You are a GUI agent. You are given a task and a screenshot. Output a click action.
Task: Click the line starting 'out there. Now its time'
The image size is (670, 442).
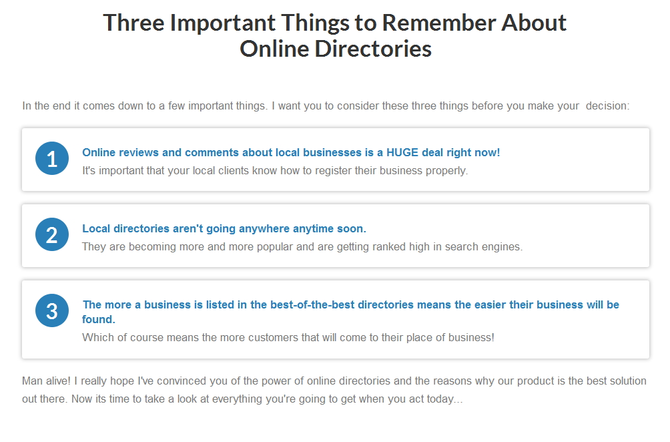242,399
